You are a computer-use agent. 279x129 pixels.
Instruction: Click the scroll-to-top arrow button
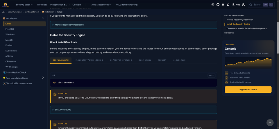(270, 123)
